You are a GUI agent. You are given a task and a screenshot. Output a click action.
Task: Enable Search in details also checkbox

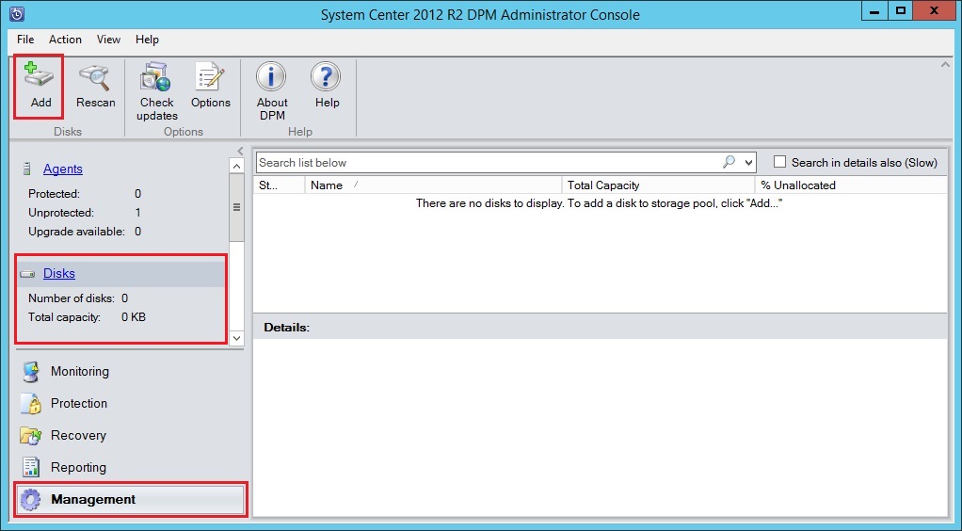pos(779,162)
